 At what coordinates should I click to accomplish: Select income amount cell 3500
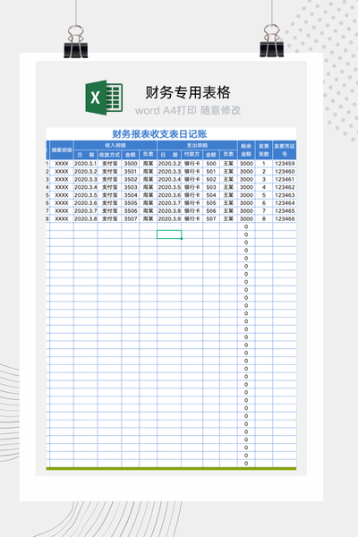[131, 164]
